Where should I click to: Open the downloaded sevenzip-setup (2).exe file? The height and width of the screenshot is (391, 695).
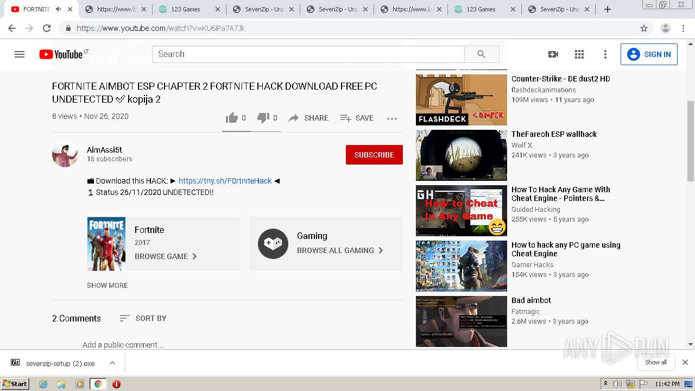(x=60, y=363)
